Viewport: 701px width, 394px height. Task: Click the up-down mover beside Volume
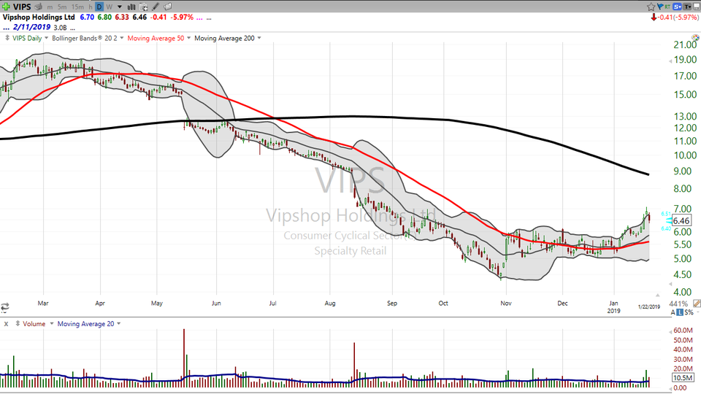18,323
